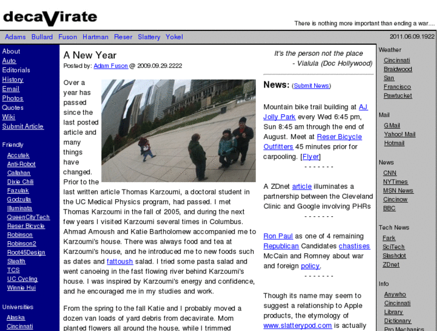
Task: Open MSN News link
Action: click(398, 191)
